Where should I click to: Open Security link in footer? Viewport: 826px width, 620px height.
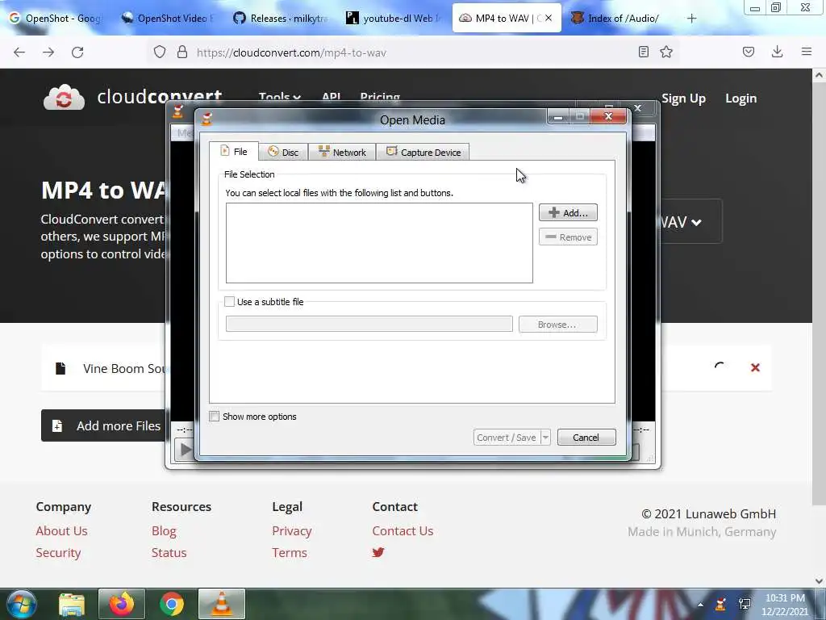pos(58,552)
